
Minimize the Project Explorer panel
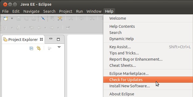[x=51, y=39]
